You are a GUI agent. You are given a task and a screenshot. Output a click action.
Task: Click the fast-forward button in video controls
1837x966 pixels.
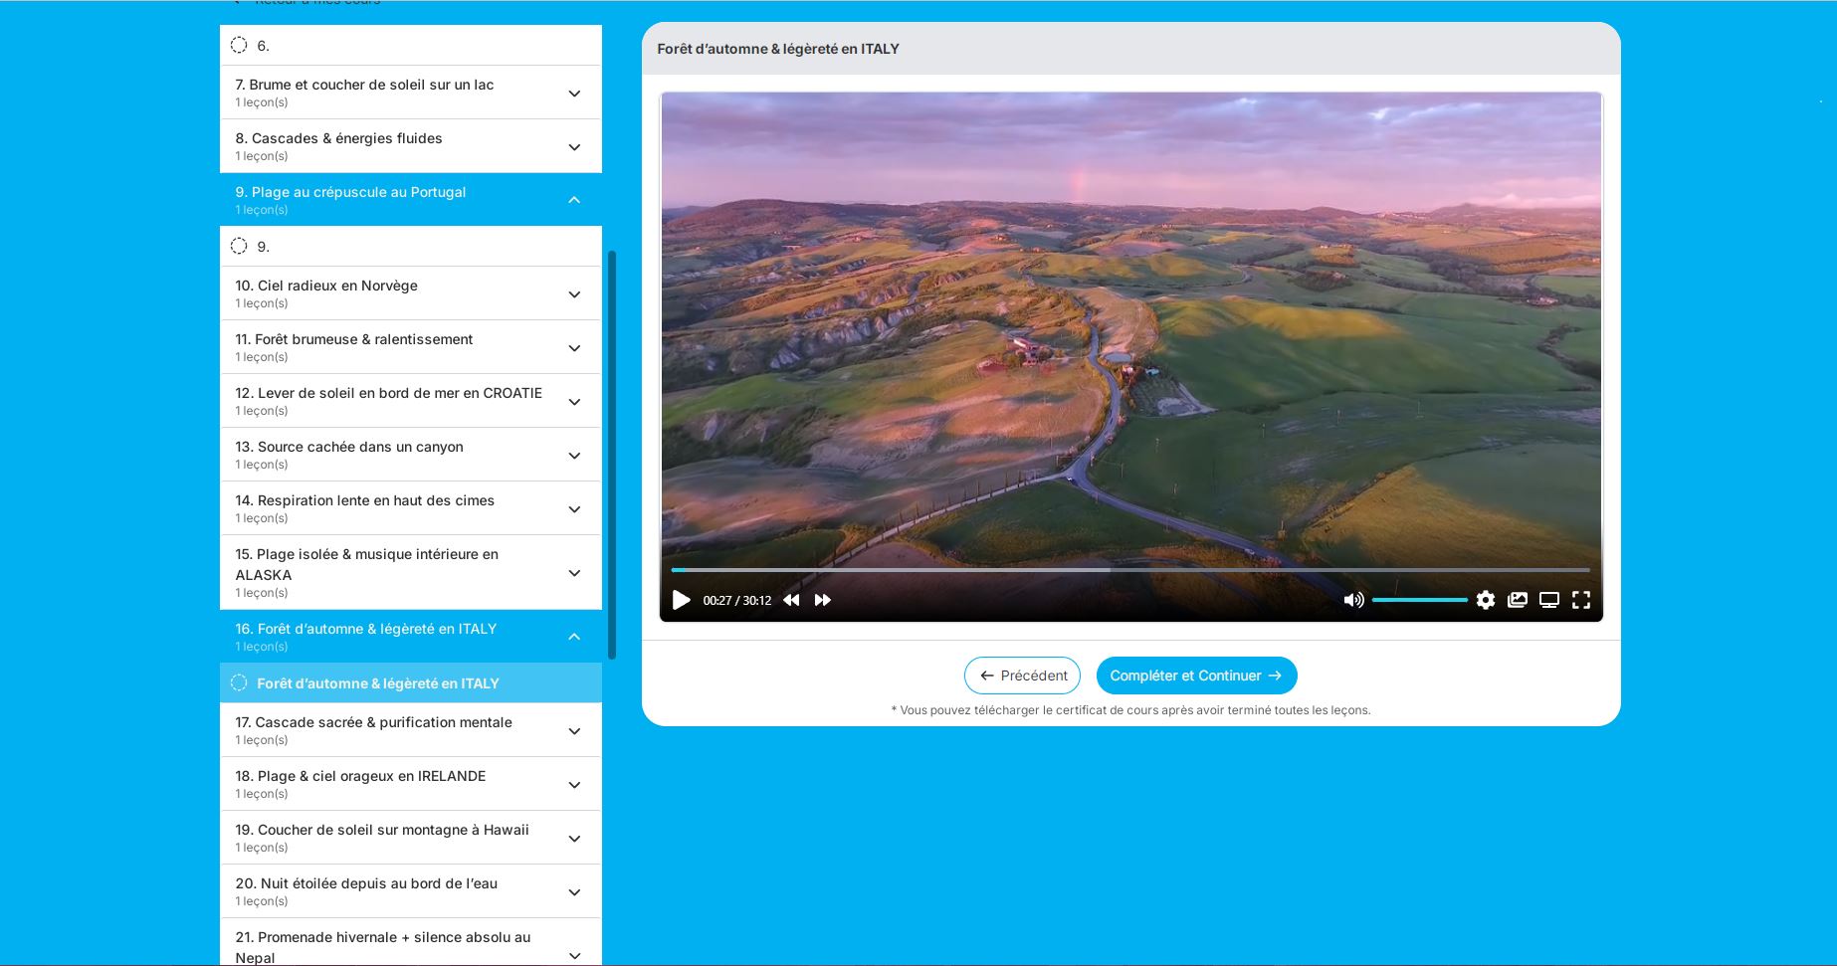tap(823, 600)
